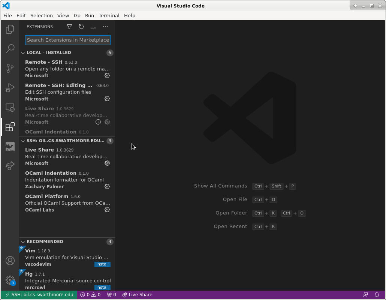The width and height of the screenshot is (386, 300).
Task: Open the Explorer view in the activity bar
Action: point(10,29)
